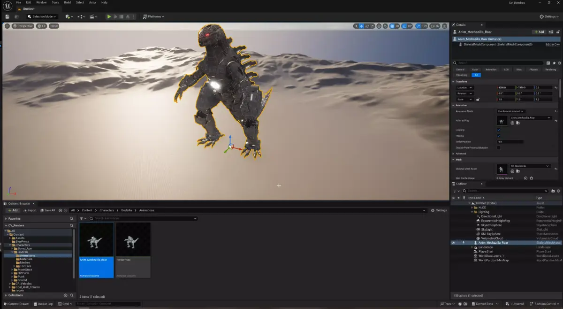Click the Save current level icon

7,16
